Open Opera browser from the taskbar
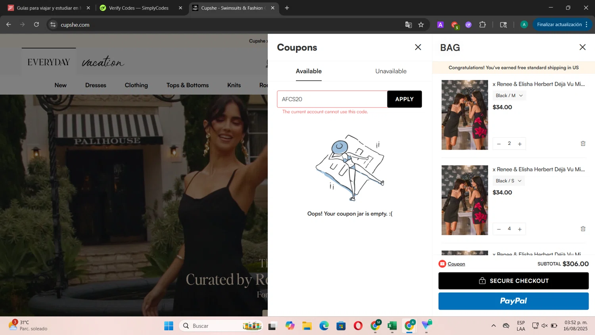595x335 pixels. click(358, 326)
